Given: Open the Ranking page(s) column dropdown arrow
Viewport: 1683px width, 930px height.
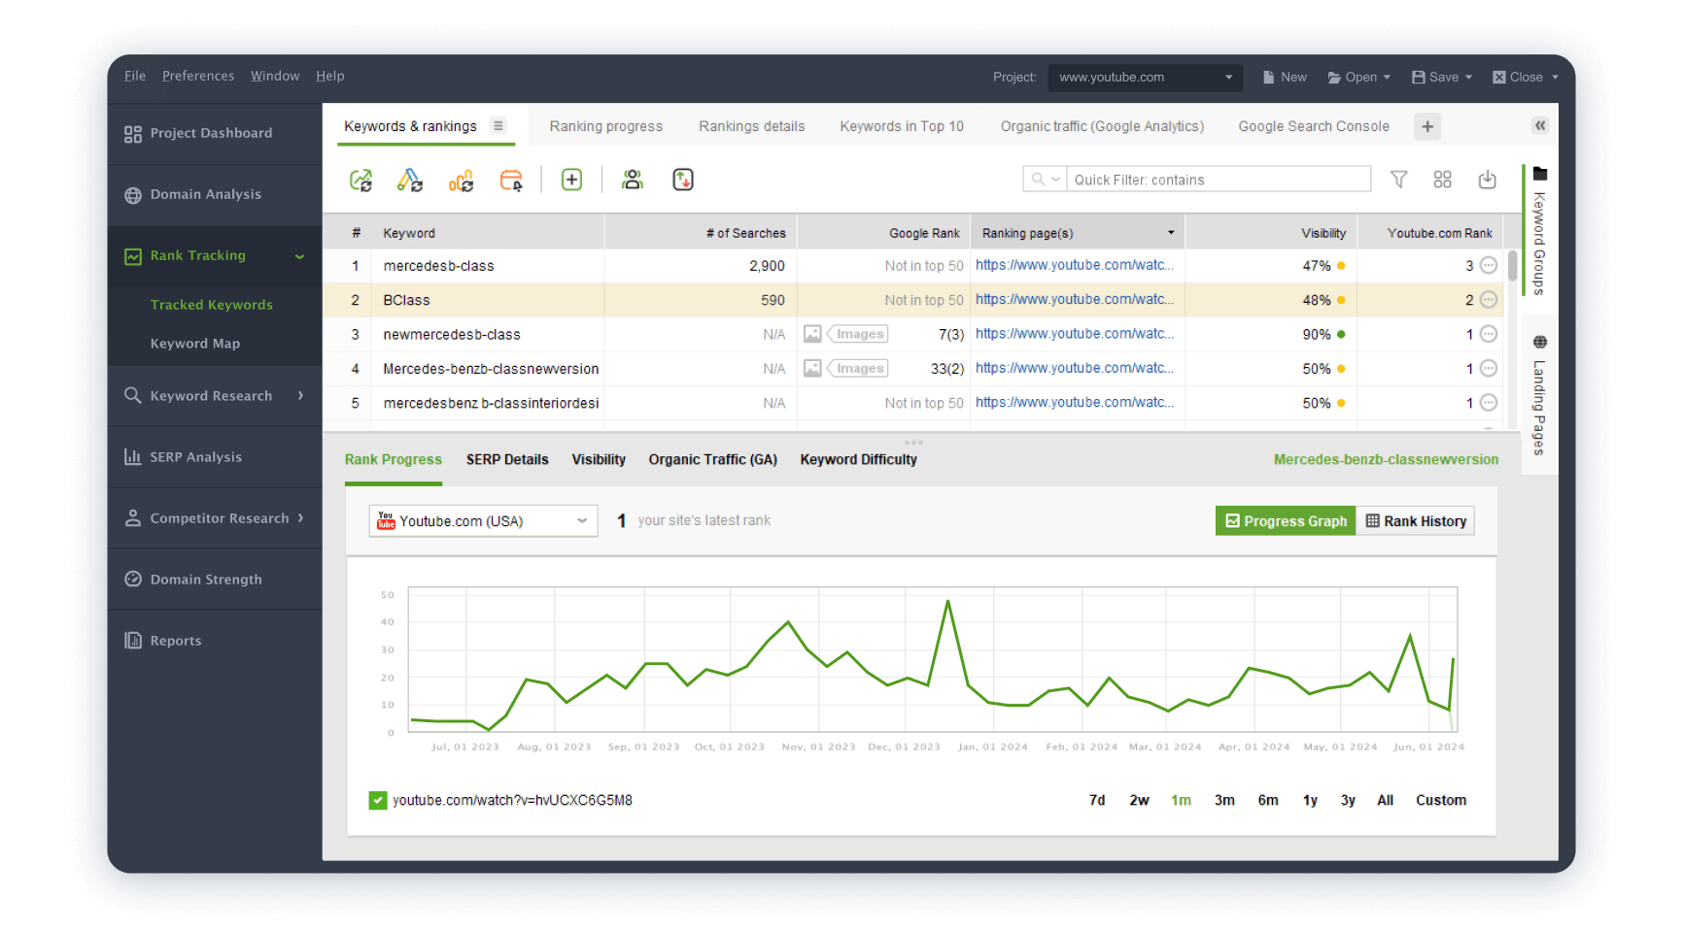Looking at the screenshot, I should pyautogui.click(x=1171, y=233).
